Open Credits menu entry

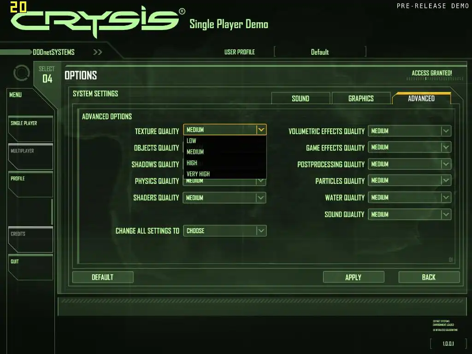pyautogui.click(x=31, y=240)
